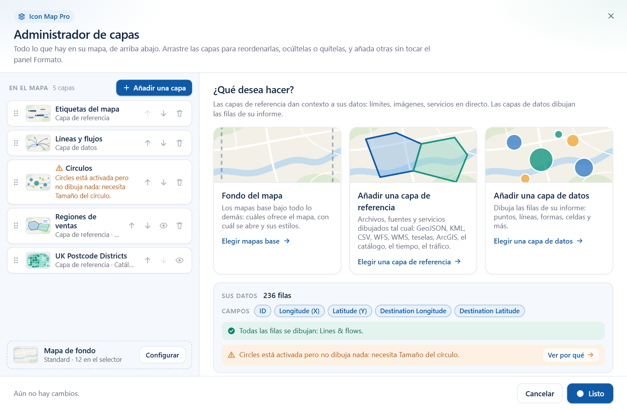Select the Círculos layer warning title
This screenshot has width=627, height=410.
79,168
